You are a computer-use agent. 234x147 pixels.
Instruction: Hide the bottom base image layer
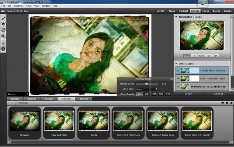tap(178, 87)
